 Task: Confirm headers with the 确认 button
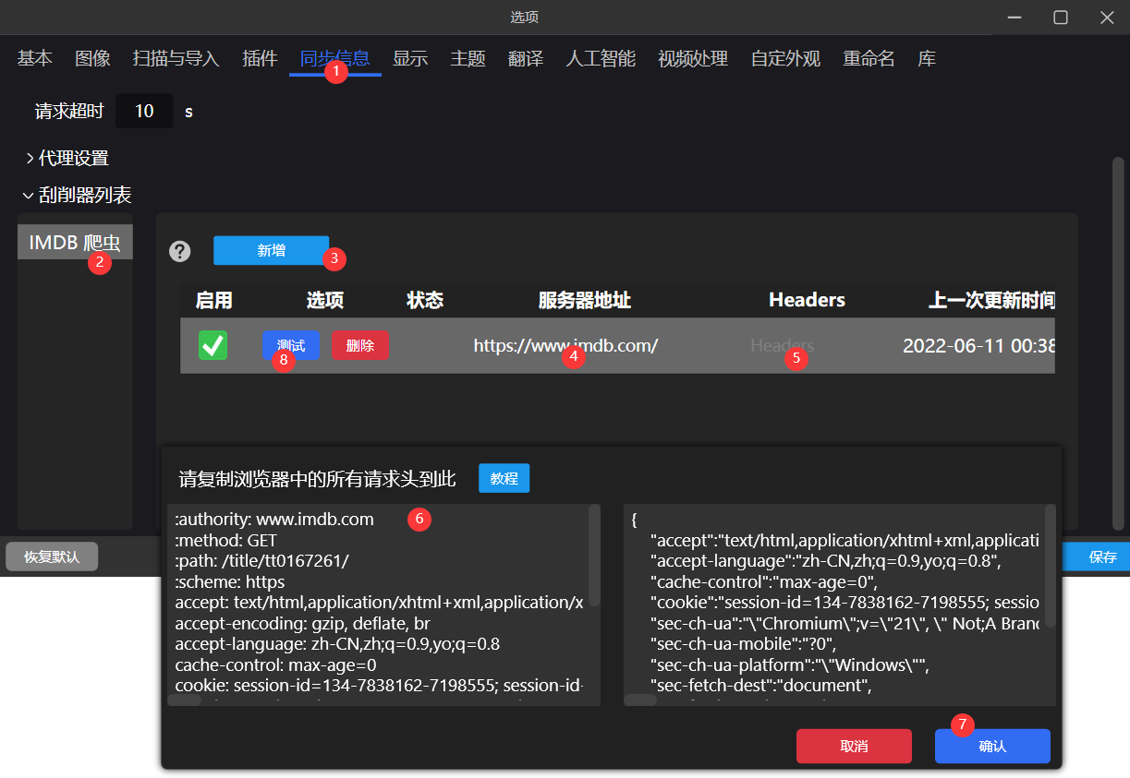pos(992,746)
